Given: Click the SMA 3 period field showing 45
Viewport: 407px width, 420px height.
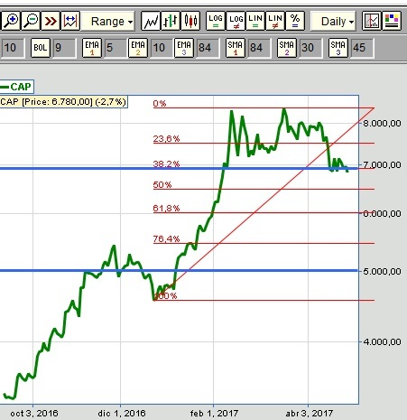Looking at the screenshot, I should pyautogui.click(x=362, y=48).
